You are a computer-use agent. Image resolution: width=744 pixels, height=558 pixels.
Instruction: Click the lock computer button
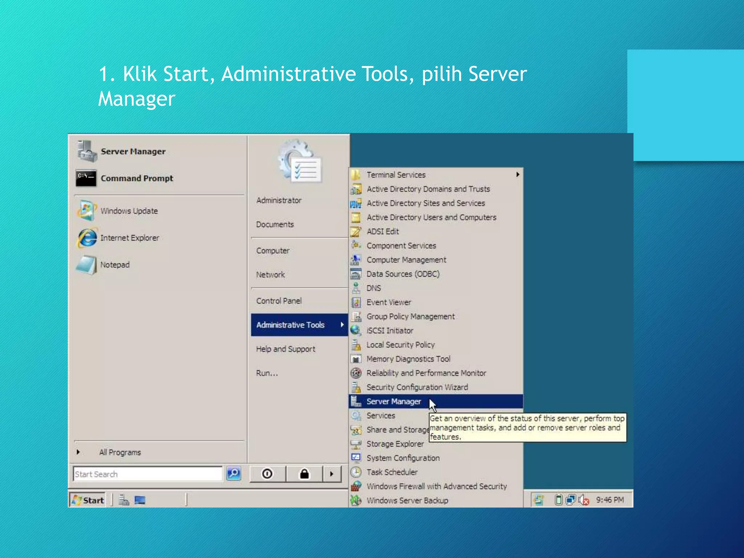304,474
